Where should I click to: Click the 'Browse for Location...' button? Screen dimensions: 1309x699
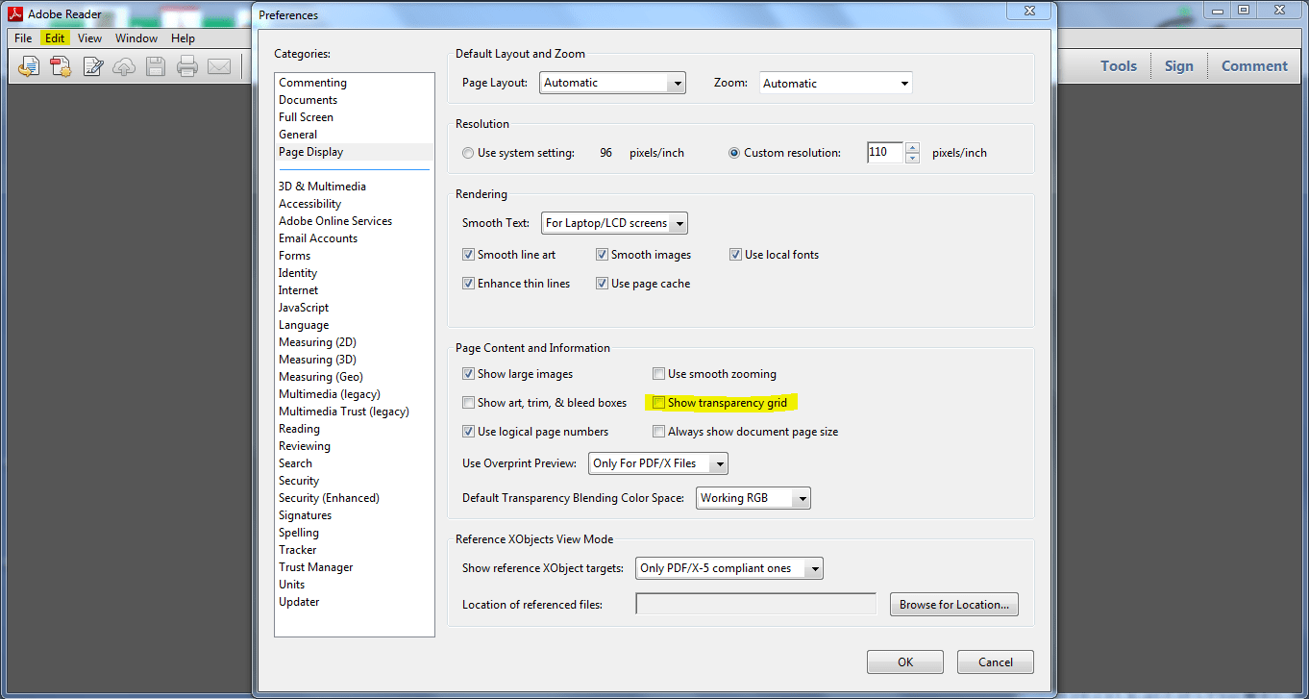pos(954,605)
